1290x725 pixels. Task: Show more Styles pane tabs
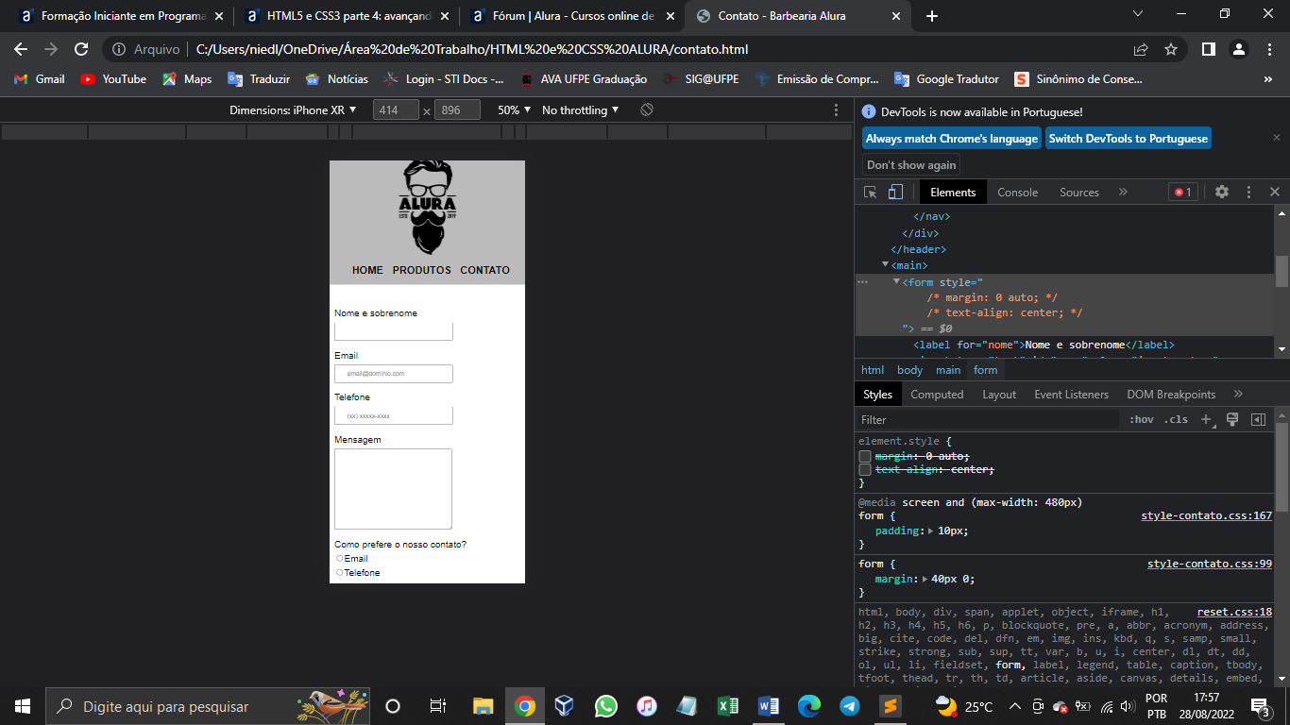point(1238,394)
